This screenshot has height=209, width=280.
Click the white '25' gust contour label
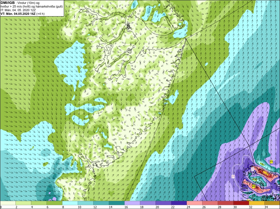click(x=233, y=176)
